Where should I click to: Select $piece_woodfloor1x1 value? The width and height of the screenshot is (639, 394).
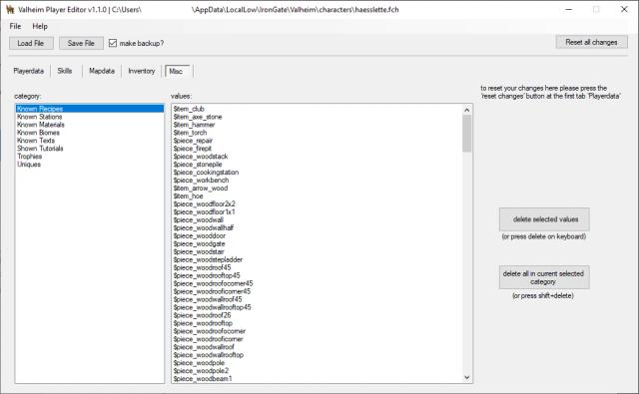[x=317, y=212]
